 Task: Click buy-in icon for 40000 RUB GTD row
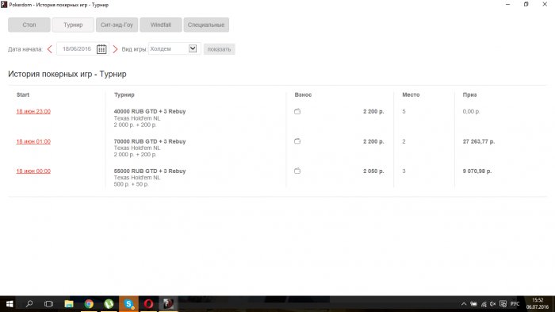[297, 111]
